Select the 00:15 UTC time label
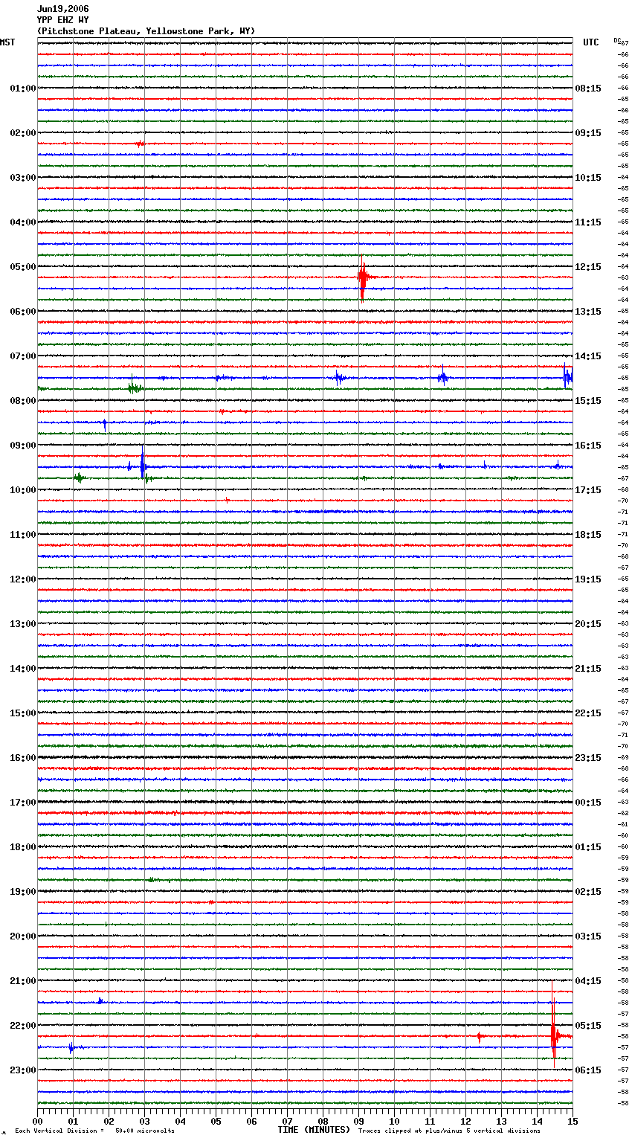The image size is (632, 1141). tap(588, 803)
